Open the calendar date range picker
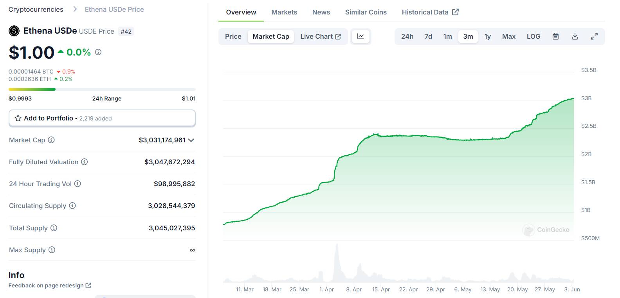Viewport: 620px width, 298px height. 555,36
